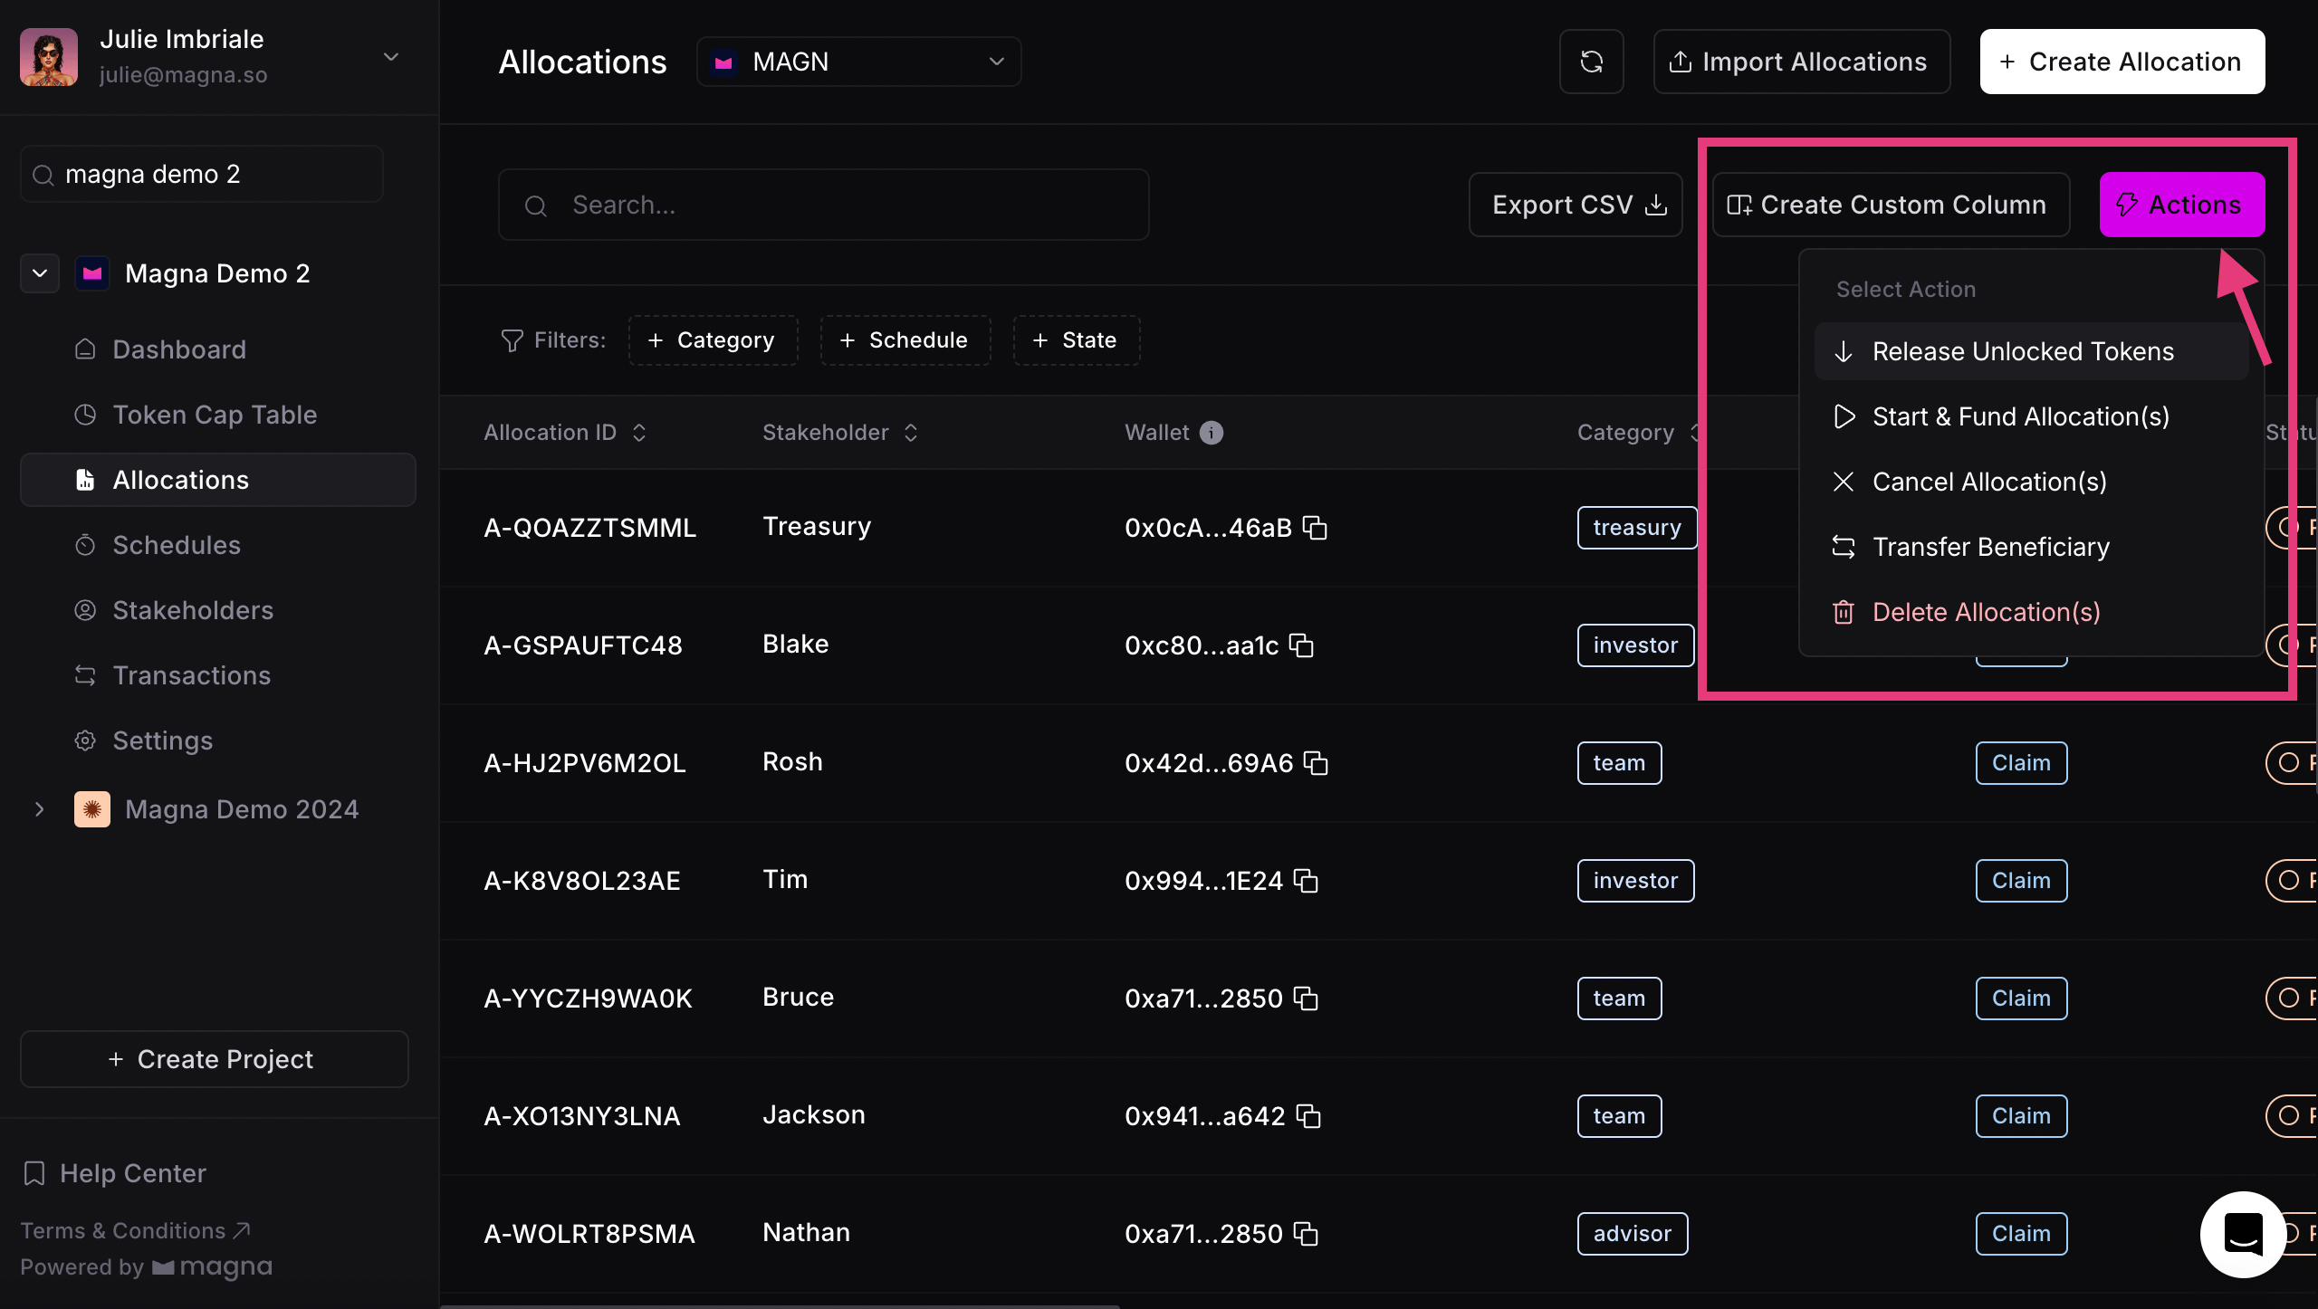Click allocation ID A-QOAZZTSMML
Screen dimensions: 2318x1309
click(590, 528)
